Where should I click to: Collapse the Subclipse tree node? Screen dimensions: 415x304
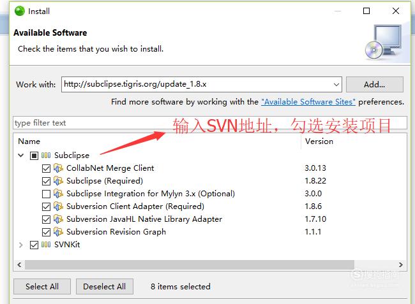click(x=21, y=156)
